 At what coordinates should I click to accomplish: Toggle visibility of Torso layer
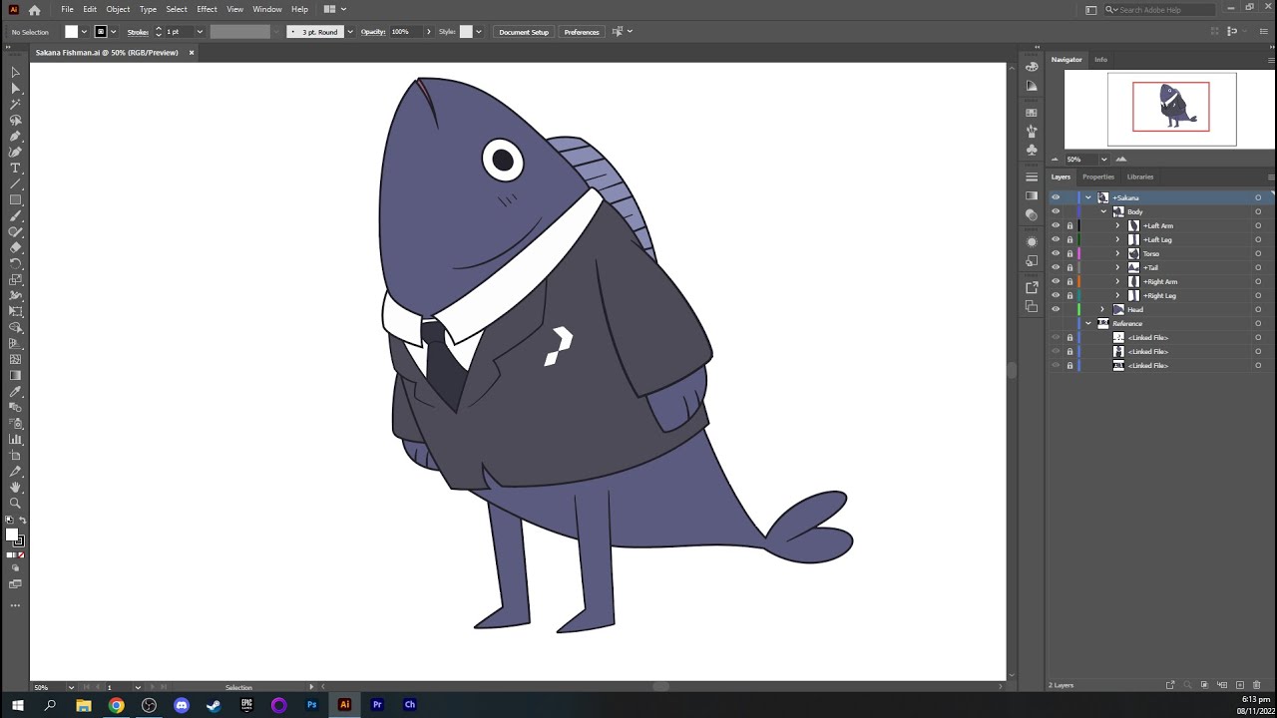pyautogui.click(x=1056, y=253)
